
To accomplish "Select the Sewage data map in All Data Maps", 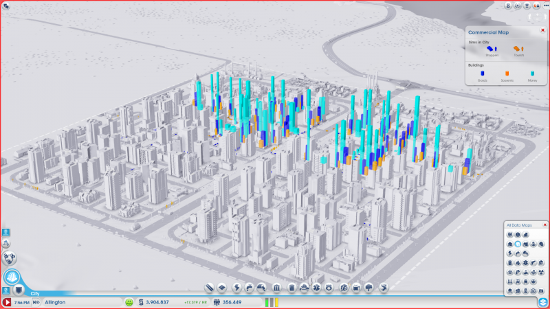I will click(x=525, y=253).
